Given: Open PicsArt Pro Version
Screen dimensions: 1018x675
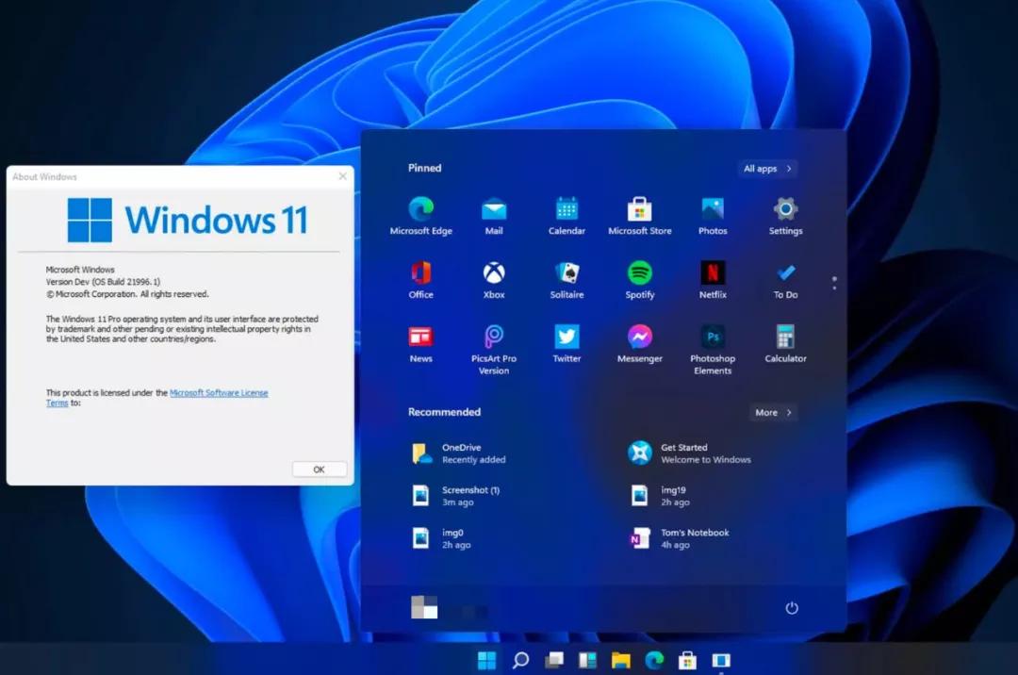Looking at the screenshot, I should coord(493,337).
